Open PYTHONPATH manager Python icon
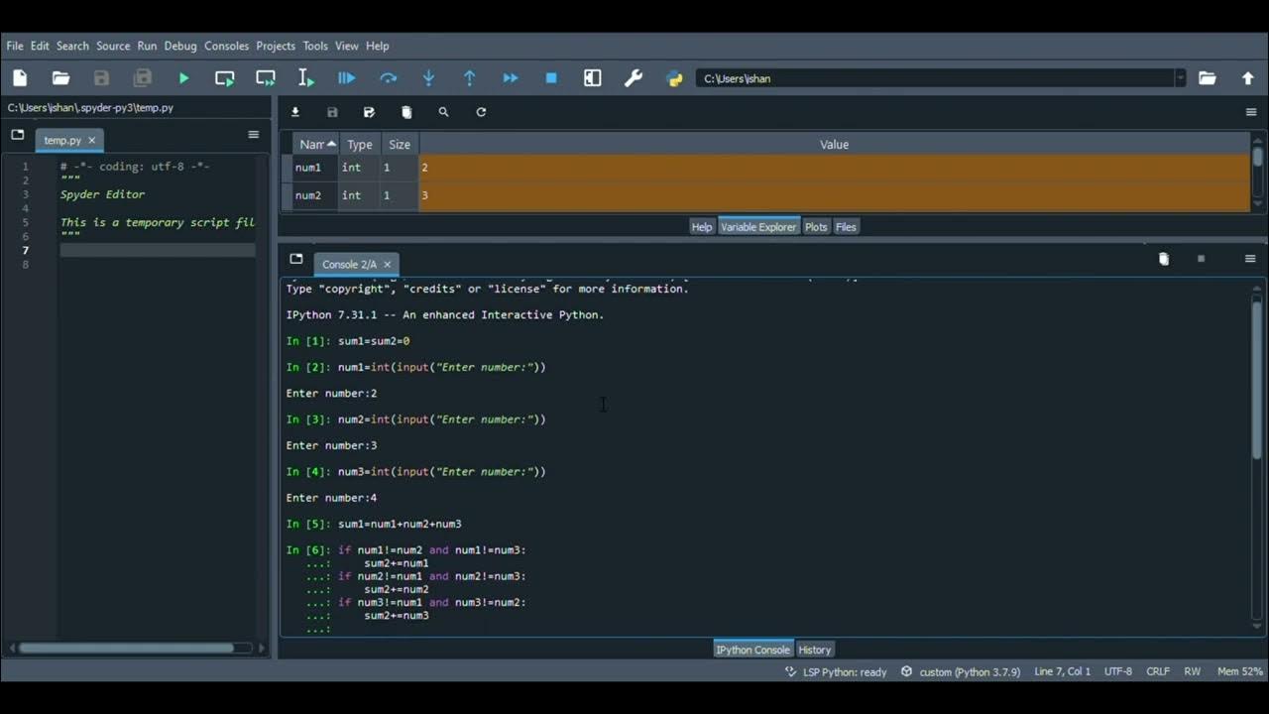The height and width of the screenshot is (714, 1269). 675,78
